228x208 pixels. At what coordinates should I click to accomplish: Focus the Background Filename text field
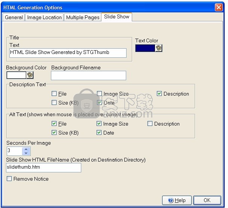tap(88, 75)
